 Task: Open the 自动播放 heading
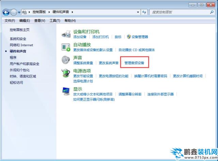82,45
